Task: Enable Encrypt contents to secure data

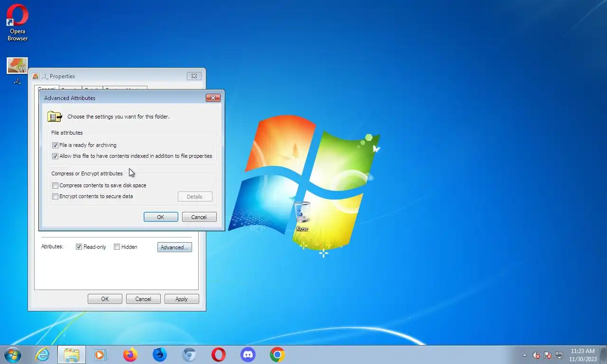Action: 55,196
